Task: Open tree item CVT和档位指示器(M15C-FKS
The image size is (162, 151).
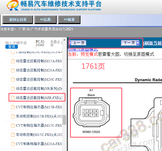Action: [39, 125]
